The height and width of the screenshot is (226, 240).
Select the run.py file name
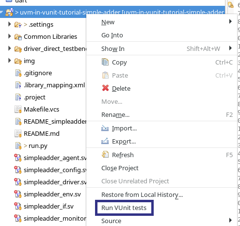[38, 146]
